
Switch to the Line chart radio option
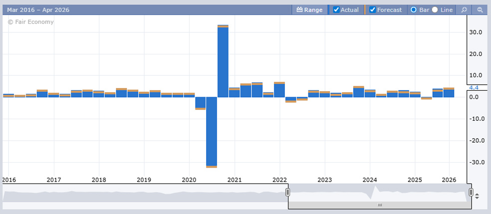[435, 9]
